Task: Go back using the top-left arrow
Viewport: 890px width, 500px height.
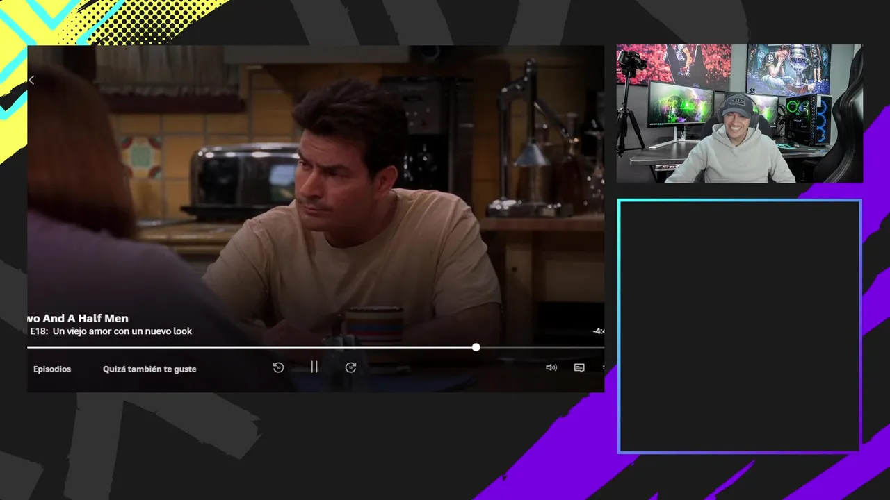Action: [x=31, y=80]
